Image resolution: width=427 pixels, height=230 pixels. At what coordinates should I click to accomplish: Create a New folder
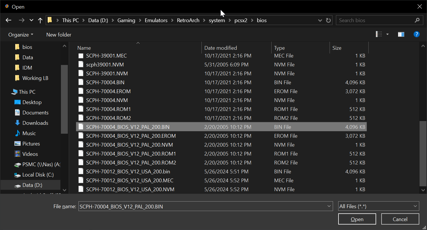click(x=59, y=34)
